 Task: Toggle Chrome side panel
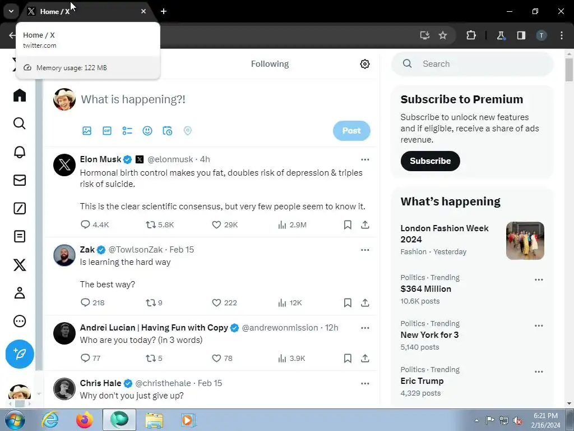click(x=521, y=35)
